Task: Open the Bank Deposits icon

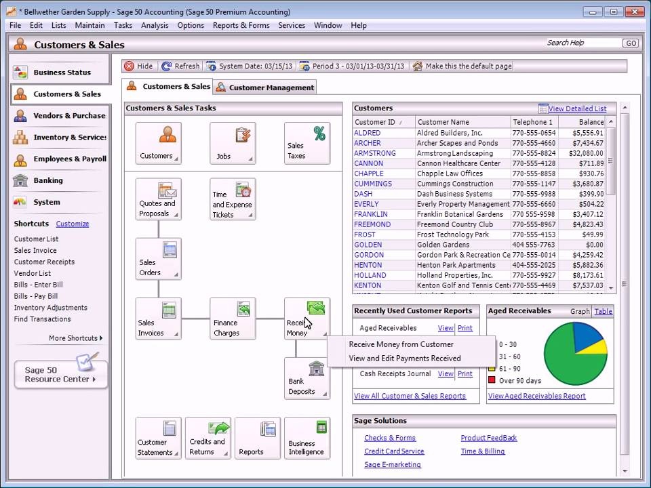Action: (x=307, y=378)
